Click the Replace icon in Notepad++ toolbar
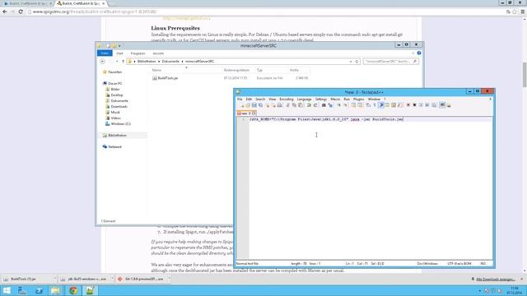 point(330,105)
